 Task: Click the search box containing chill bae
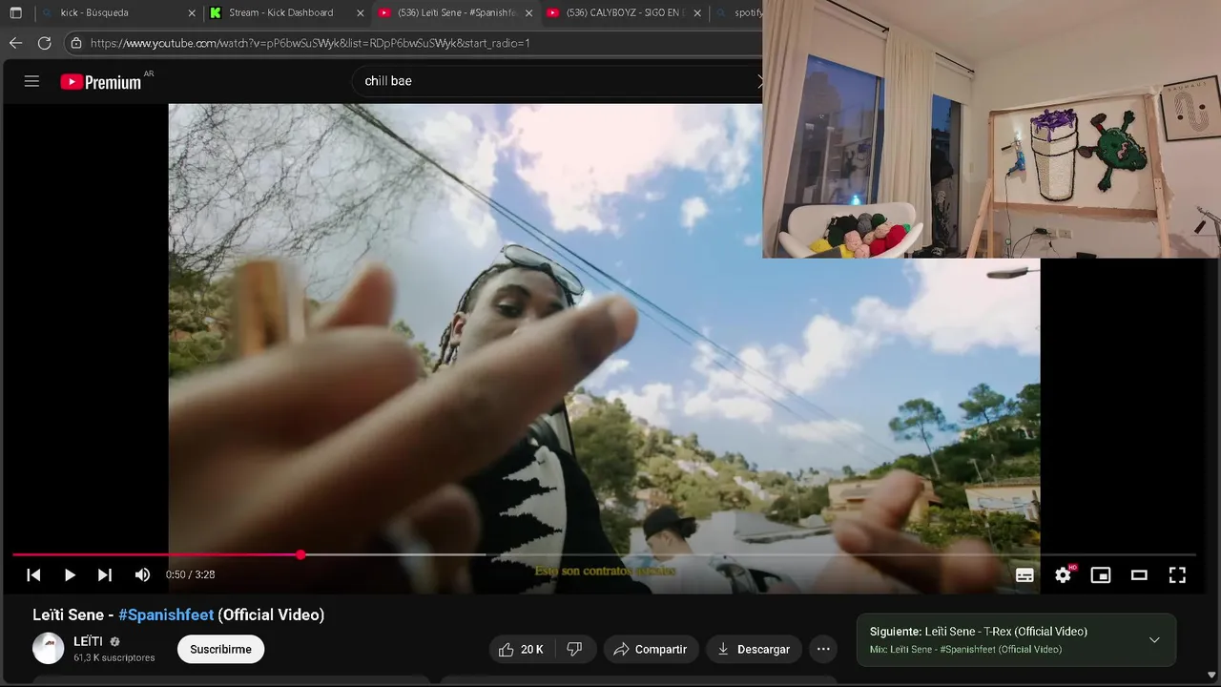[x=558, y=81]
